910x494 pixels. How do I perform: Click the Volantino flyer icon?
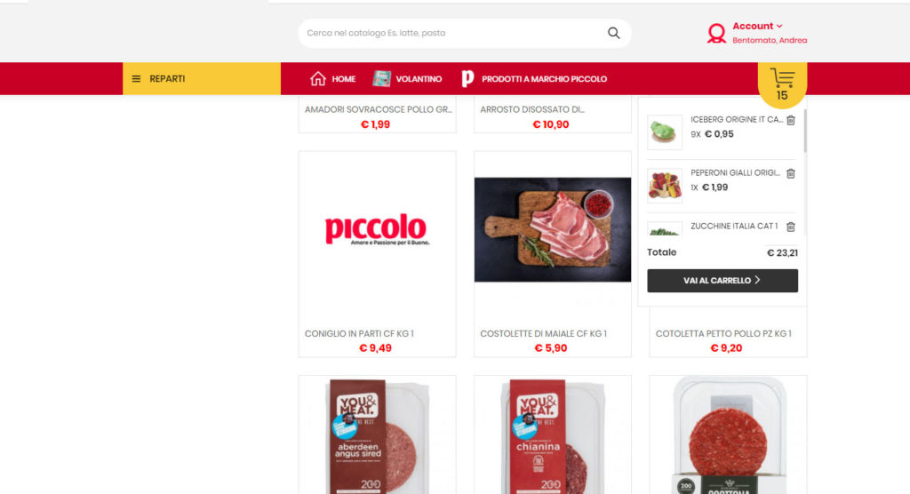(381, 78)
